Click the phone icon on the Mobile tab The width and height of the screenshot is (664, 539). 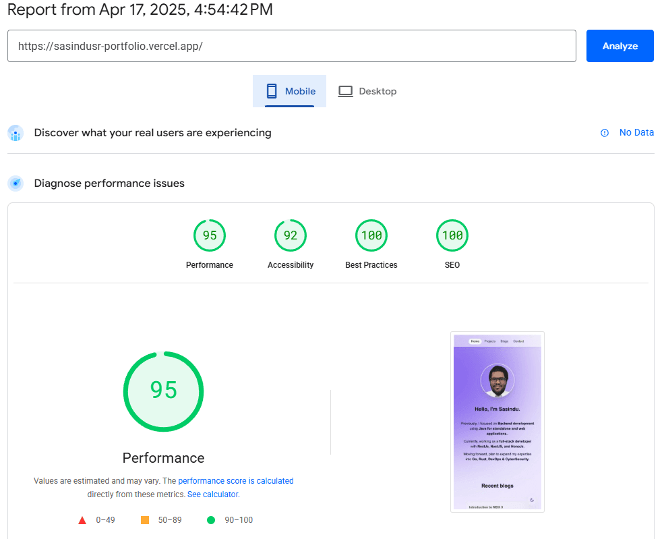pyautogui.click(x=272, y=90)
